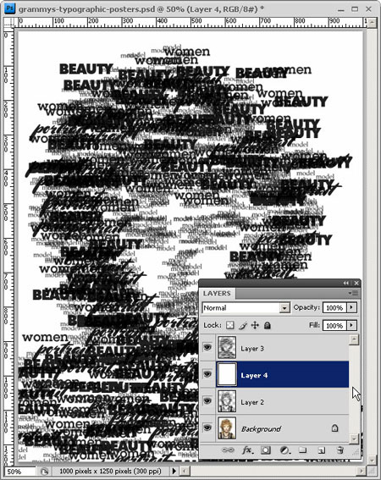Toggle Lock position
This screenshot has width=381, height=480.
tap(255, 325)
